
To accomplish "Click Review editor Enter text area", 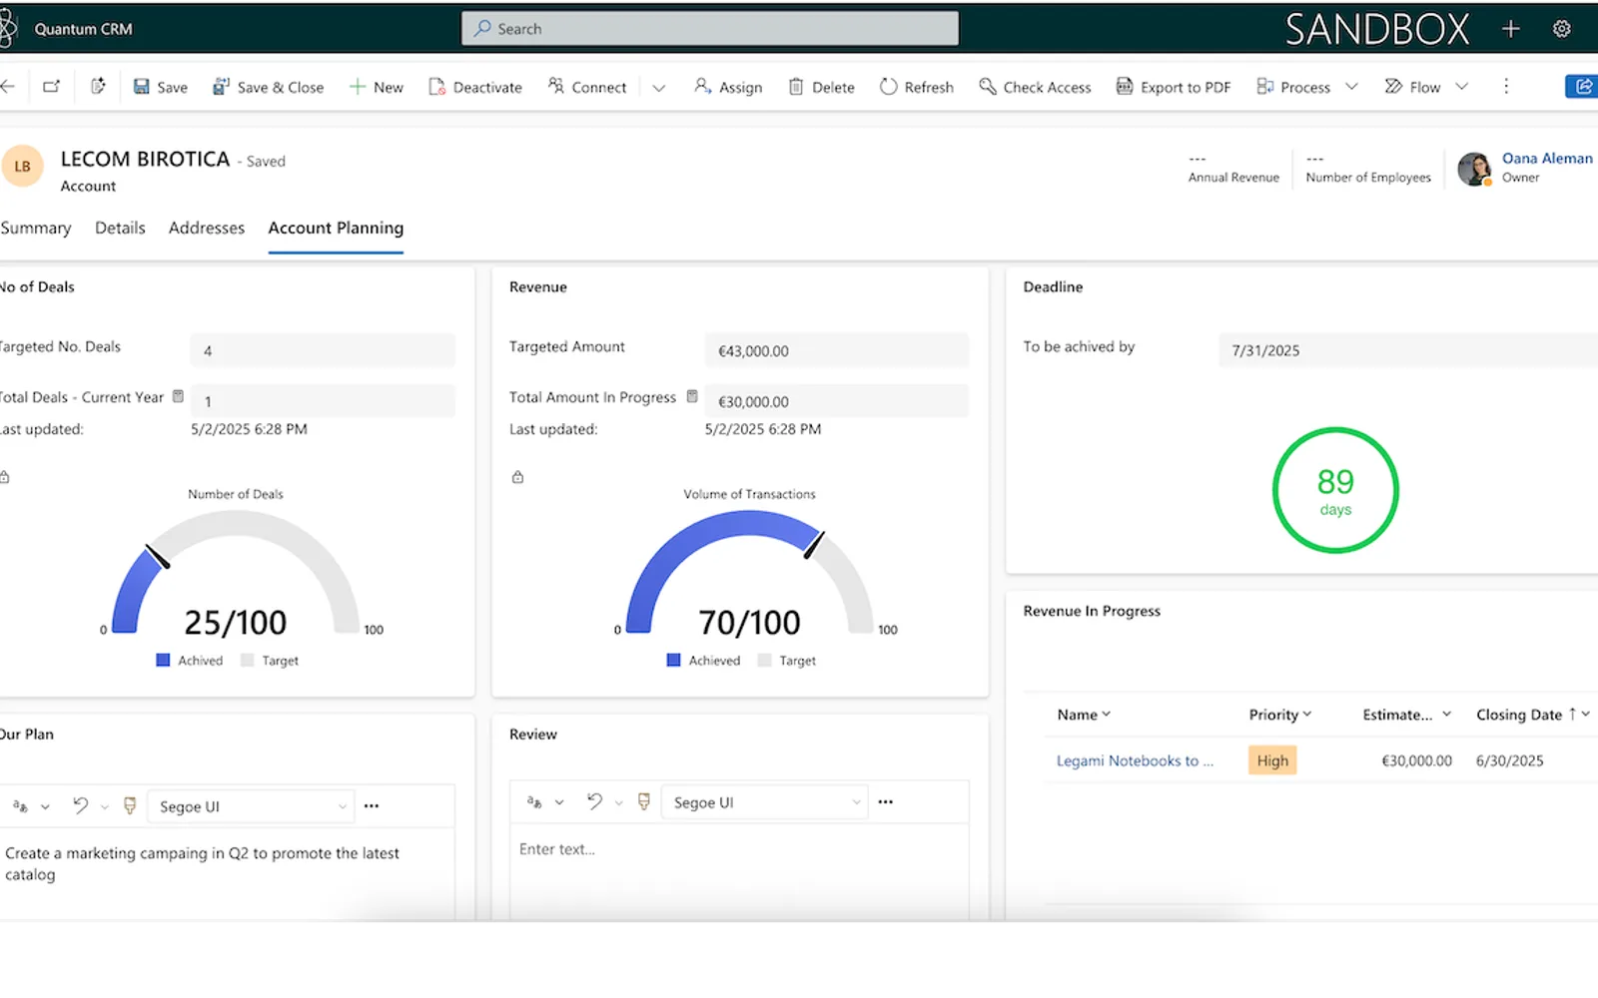I will [739, 870].
